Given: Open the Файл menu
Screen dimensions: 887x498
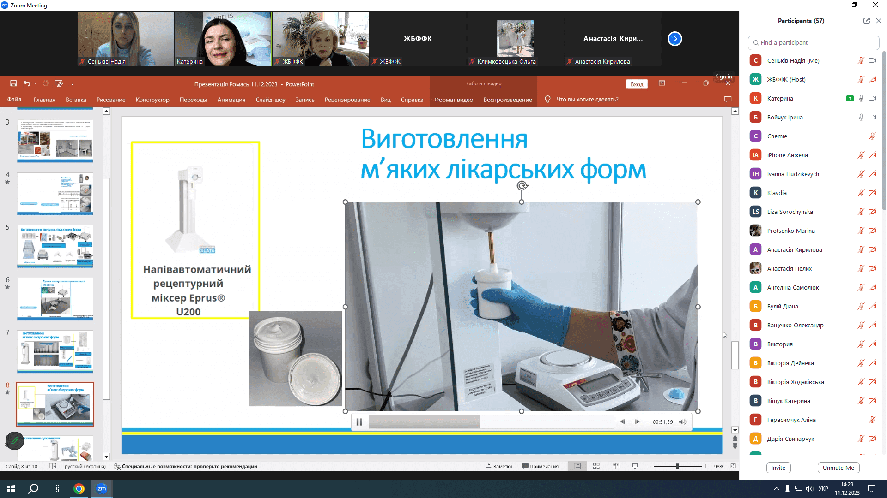Looking at the screenshot, I should [x=14, y=100].
